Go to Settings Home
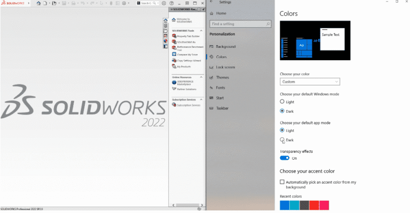 [x=218, y=13]
